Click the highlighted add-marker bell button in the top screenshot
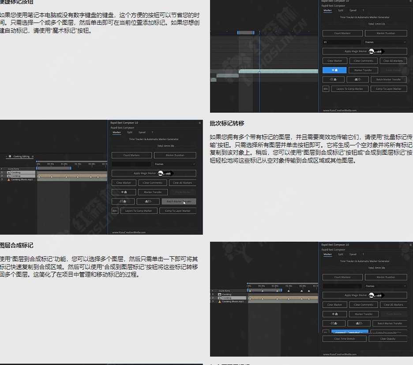Viewport: 413px width, 365px height. [x=334, y=70]
